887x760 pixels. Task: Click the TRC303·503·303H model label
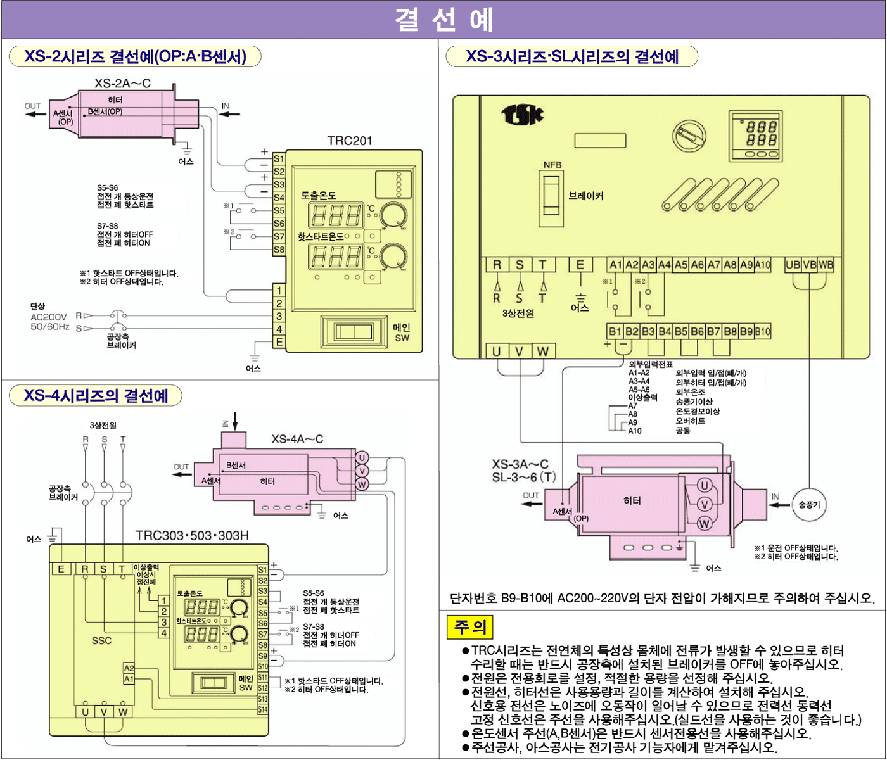(192, 535)
